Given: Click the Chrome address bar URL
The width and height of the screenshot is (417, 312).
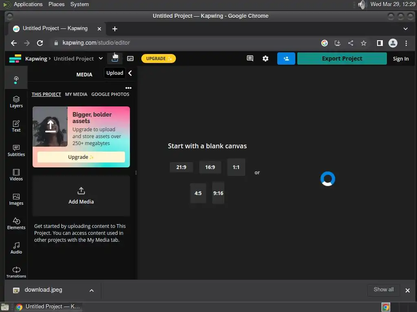Looking at the screenshot, I should point(96,43).
